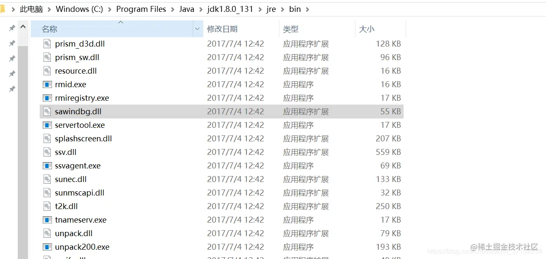The image size is (546, 259).
Task: Expand chevron after Program Files breadcrumb
Action: (x=172, y=9)
